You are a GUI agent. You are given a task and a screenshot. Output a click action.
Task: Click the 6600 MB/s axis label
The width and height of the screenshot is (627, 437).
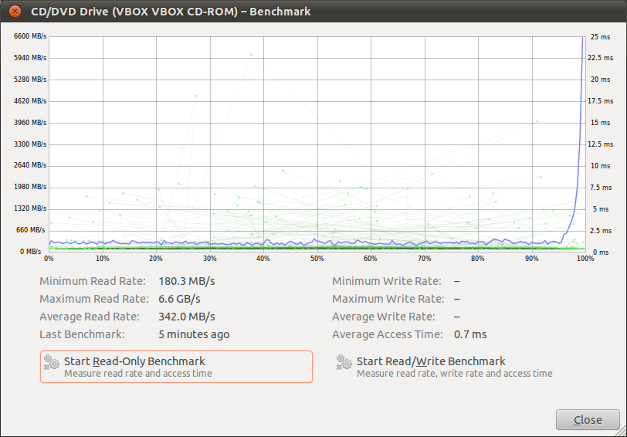pyautogui.click(x=30, y=36)
